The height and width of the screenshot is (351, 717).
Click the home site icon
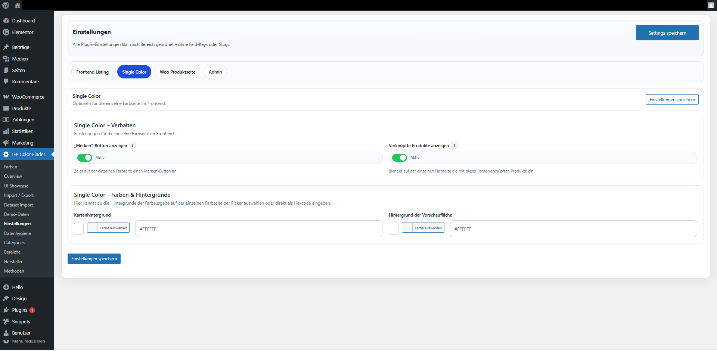point(18,5)
